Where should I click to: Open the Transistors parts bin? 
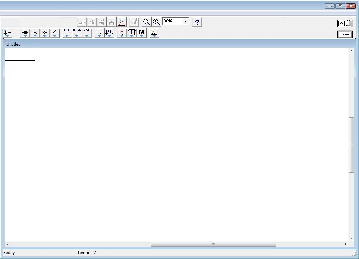55,33
